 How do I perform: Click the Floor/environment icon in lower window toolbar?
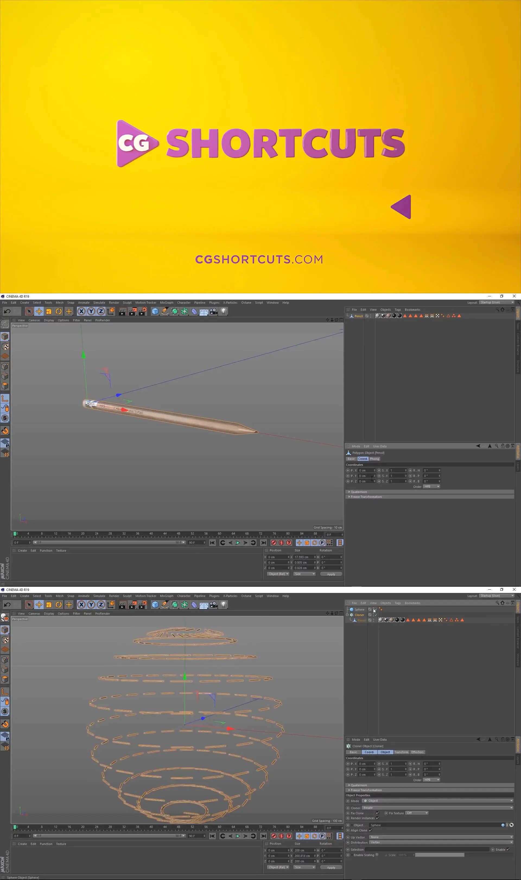click(x=204, y=605)
